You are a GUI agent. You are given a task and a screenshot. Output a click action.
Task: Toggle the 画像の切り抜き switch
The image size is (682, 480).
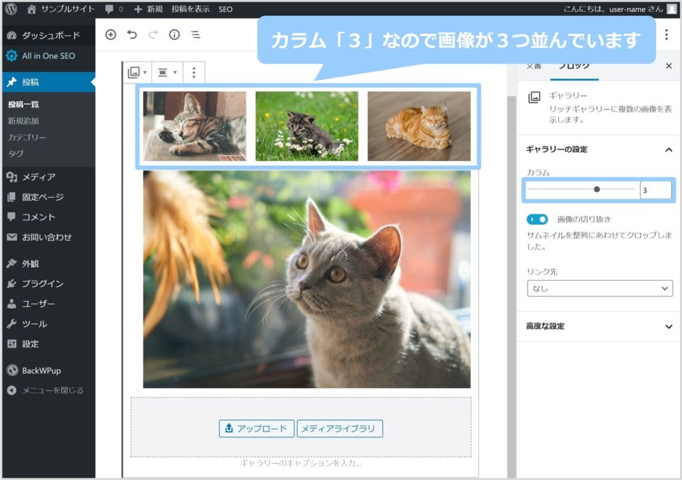tap(537, 219)
